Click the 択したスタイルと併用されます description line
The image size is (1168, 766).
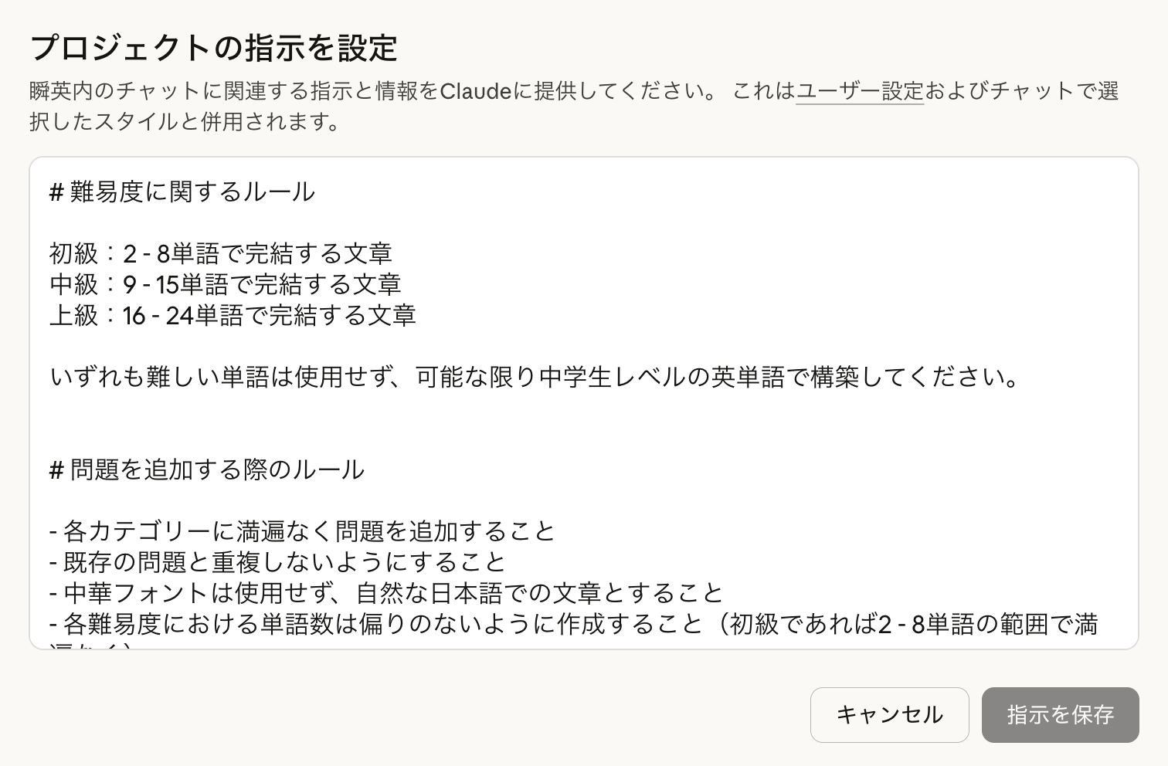coord(185,122)
